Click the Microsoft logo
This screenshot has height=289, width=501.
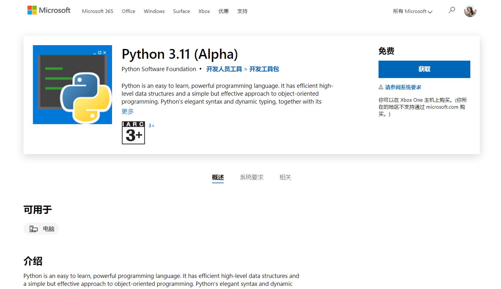click(49, 10)
